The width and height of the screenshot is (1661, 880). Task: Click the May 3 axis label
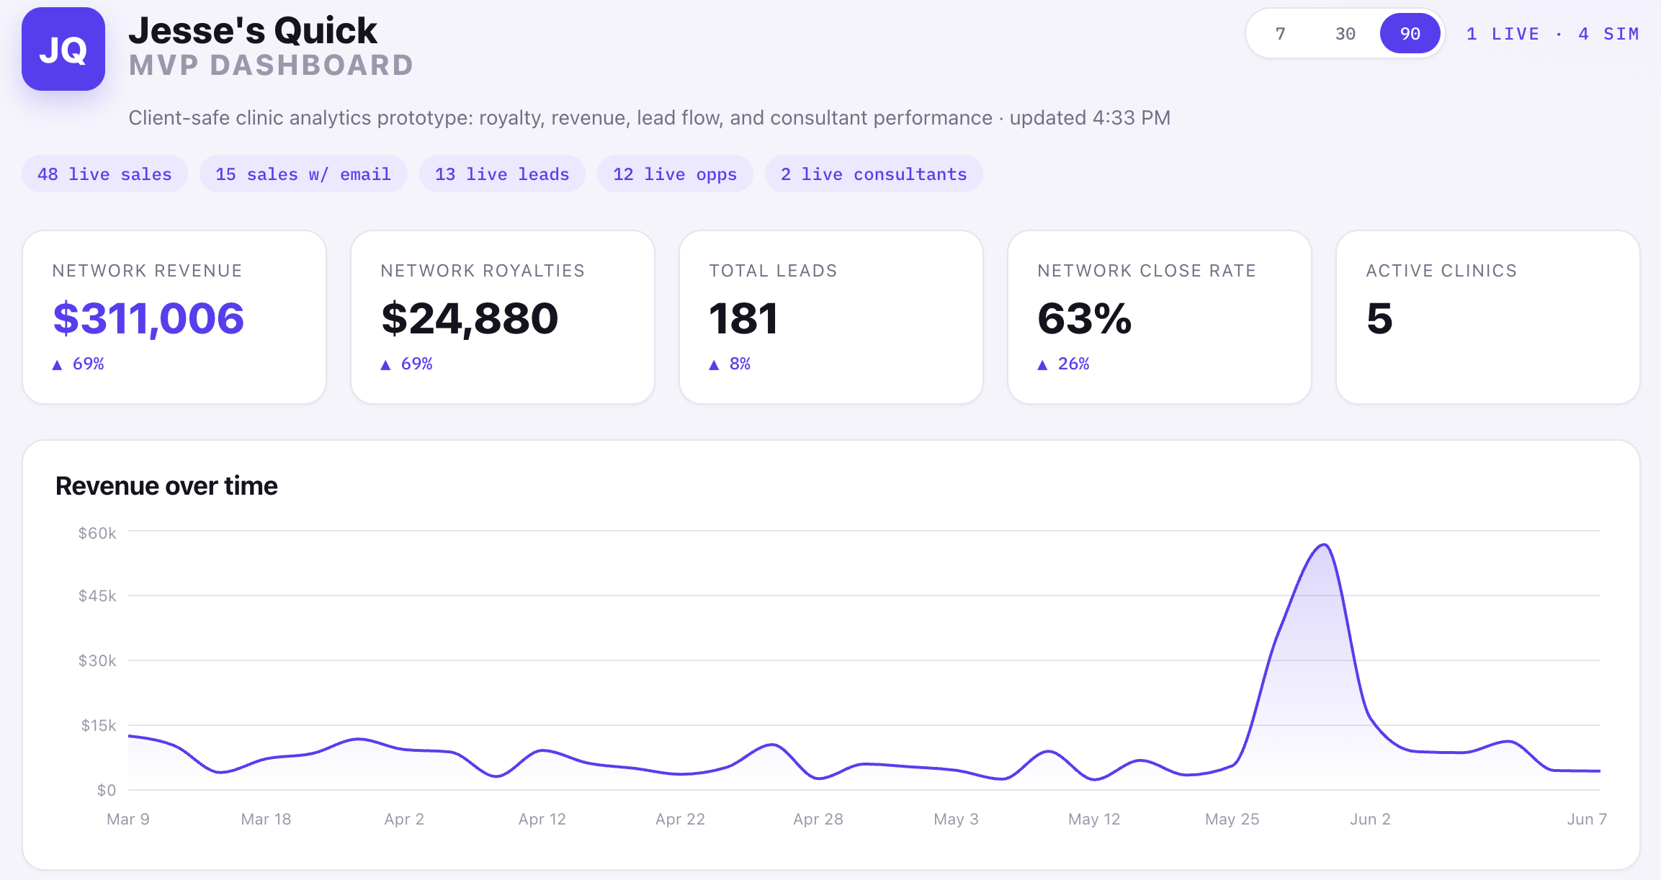(956, 819)
